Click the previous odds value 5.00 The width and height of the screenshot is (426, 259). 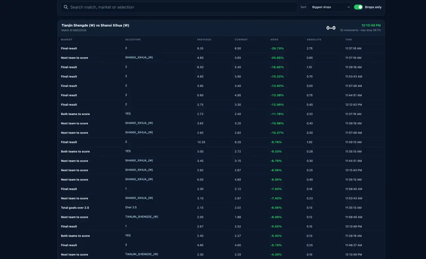coord(200,180)
